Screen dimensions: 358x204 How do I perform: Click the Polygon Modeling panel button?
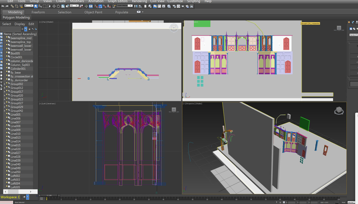coord(16,17)
